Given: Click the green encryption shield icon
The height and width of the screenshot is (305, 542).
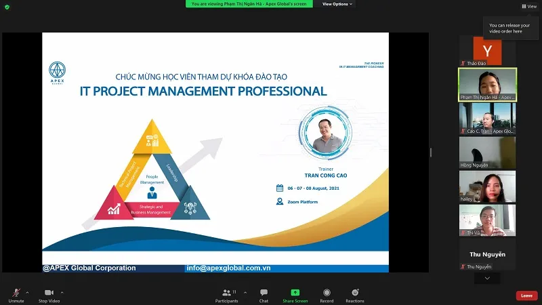Looking at the screenshot, I should [7, 7].
